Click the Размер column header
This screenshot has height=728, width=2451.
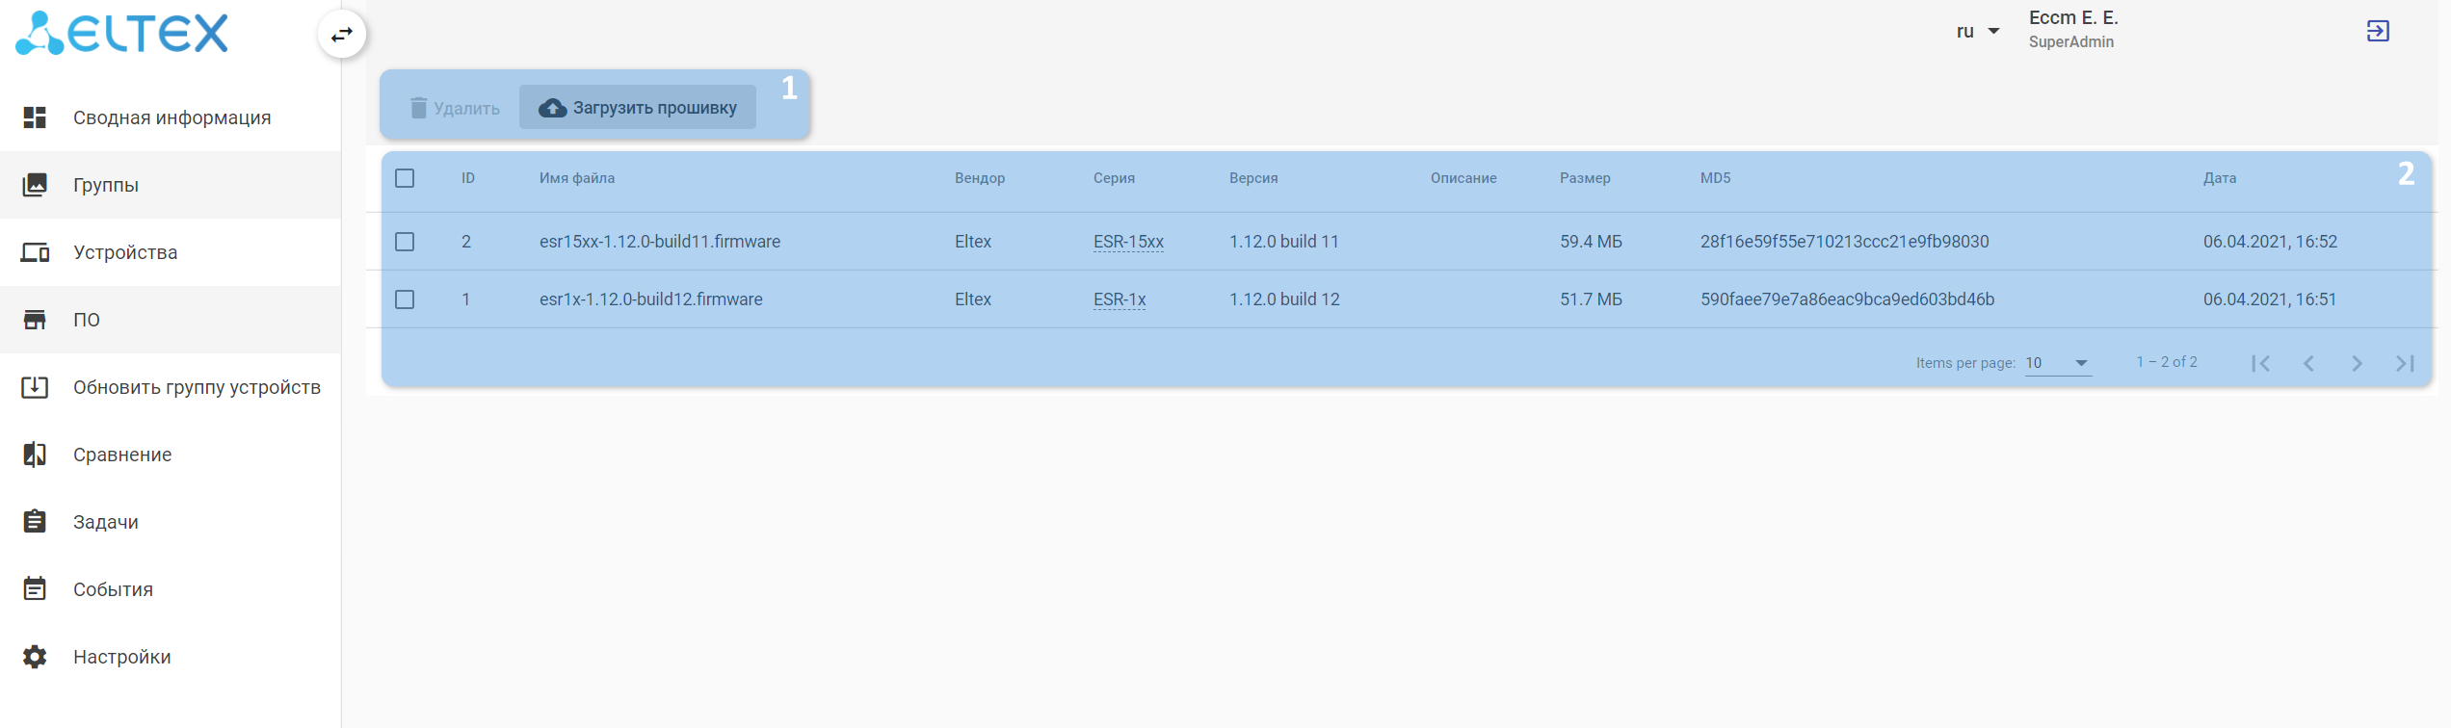pos(1585,178)
